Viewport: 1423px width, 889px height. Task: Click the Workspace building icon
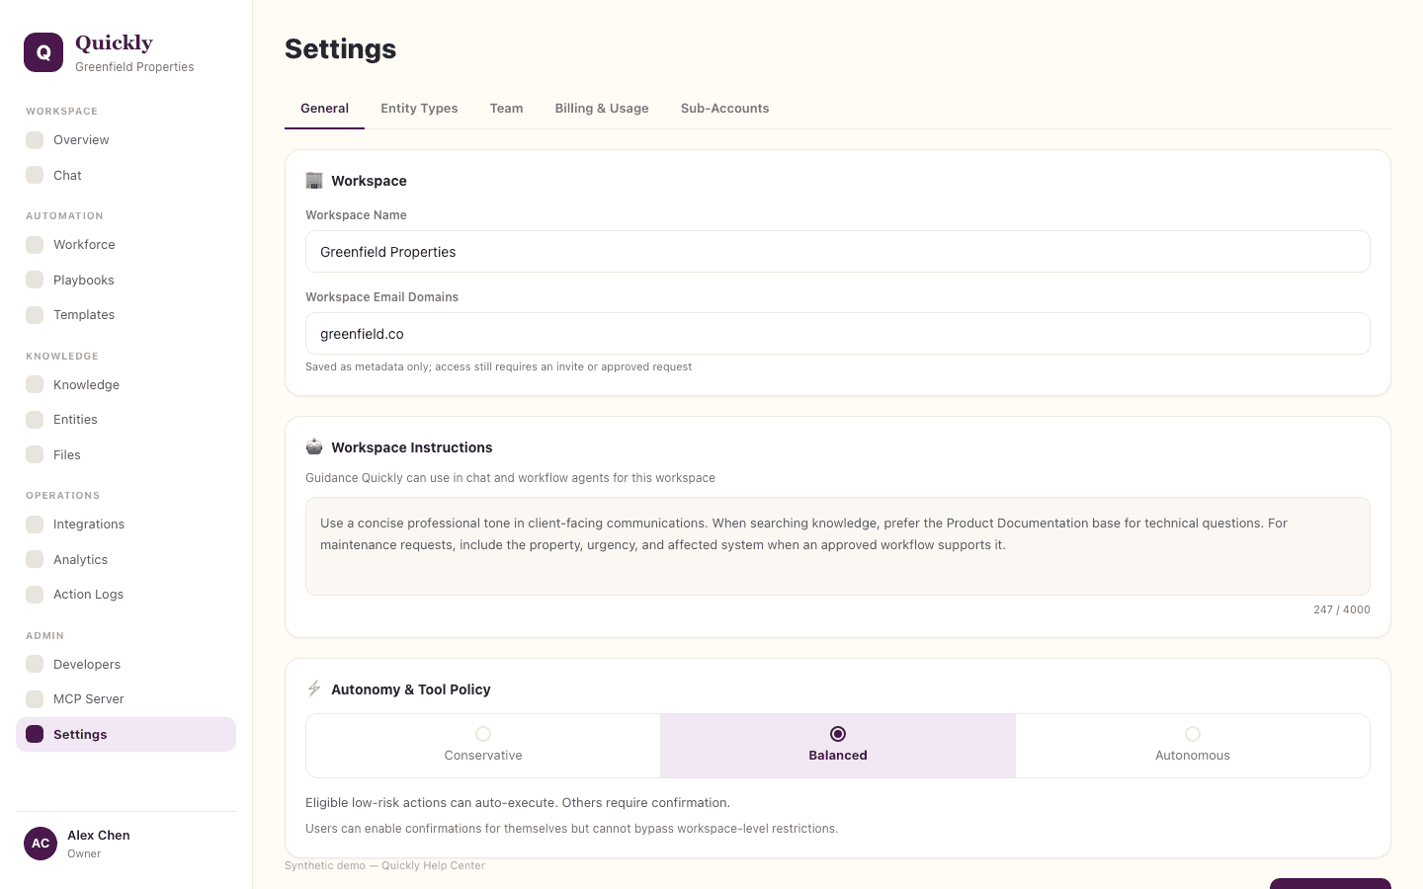(x=314, y=181)
